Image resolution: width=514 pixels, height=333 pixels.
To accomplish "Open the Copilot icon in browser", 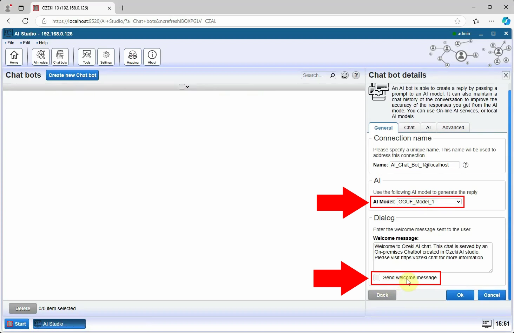I will click(506, 21).
